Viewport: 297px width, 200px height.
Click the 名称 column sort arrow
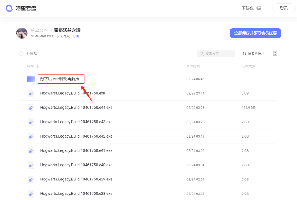(38, 66)
